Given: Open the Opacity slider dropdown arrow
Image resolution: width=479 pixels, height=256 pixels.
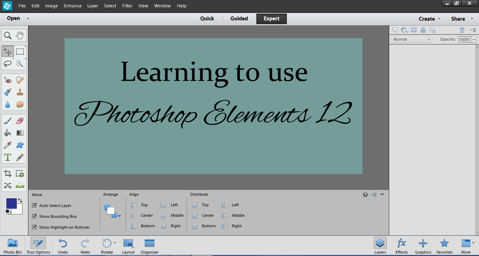Looking at the screenshot, I should coord(474,40).
